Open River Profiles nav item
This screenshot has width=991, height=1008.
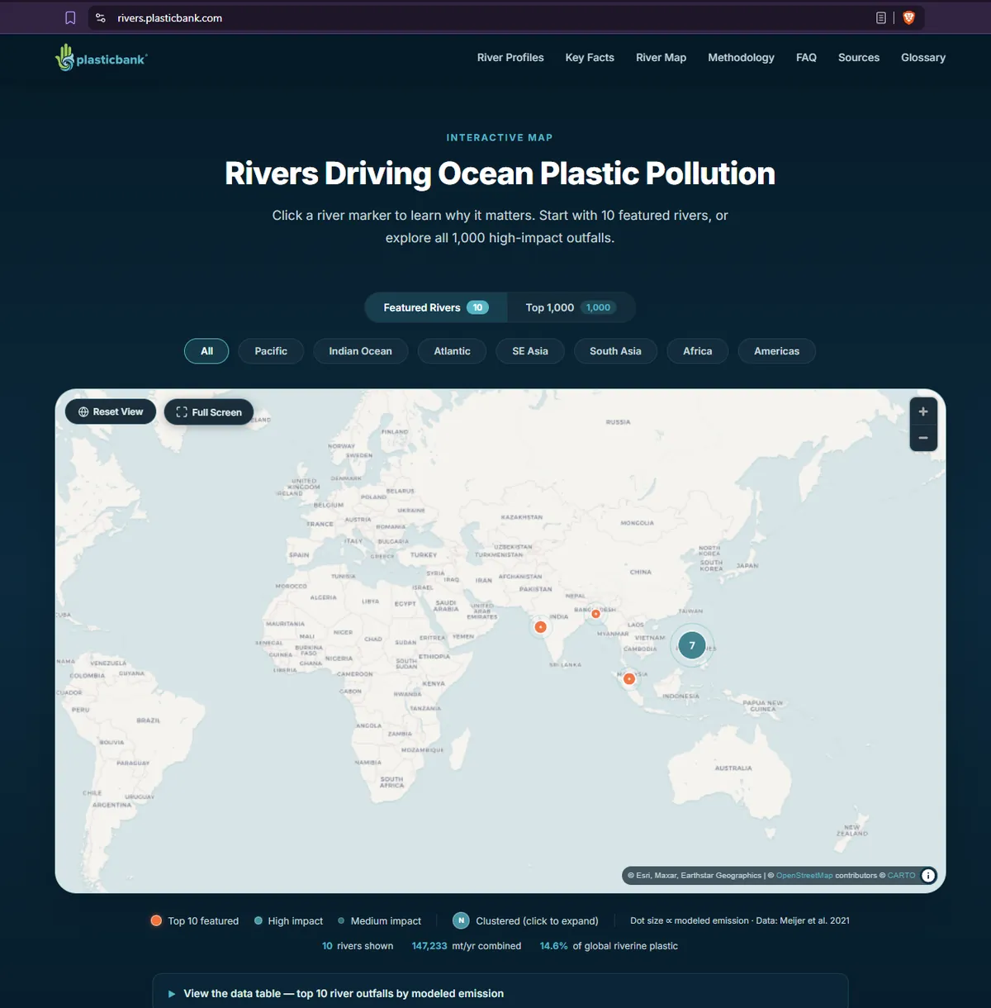pyautogui.click(x=510, y=58)
